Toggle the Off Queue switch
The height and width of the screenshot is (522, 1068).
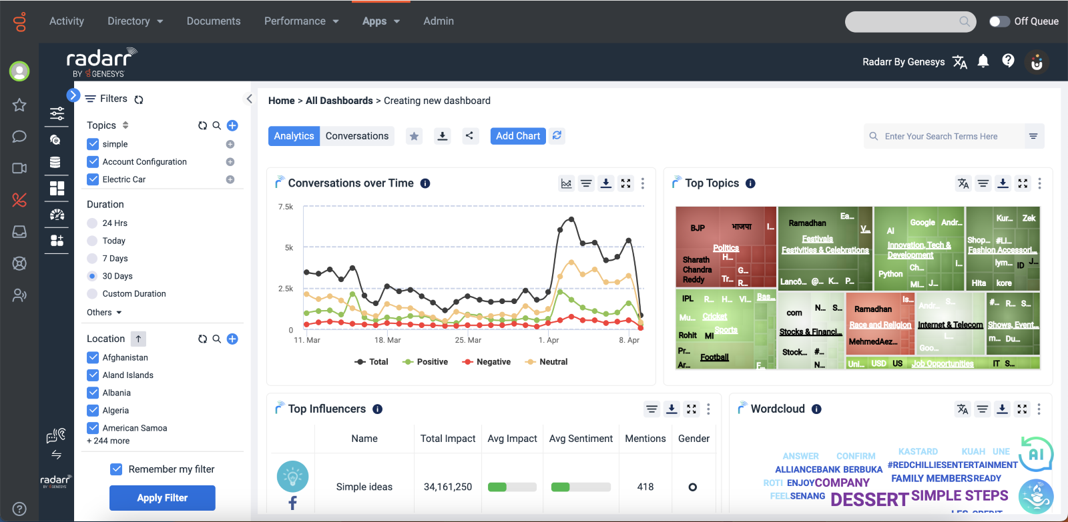click(999, 21)
